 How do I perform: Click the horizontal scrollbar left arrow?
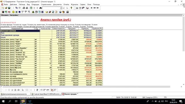(1, 87)
